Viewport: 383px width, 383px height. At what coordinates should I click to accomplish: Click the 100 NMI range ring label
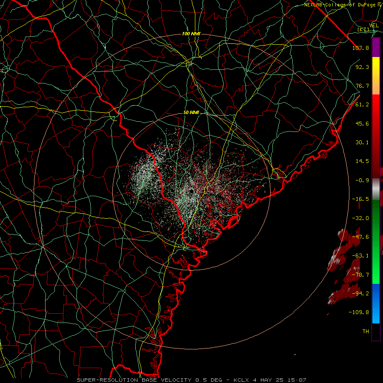[x=191, y=34]
